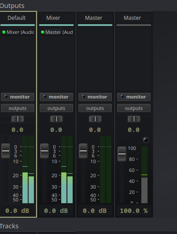Click teal color bar under third strip
Viewport: 177px width, 234px height.
95,25
